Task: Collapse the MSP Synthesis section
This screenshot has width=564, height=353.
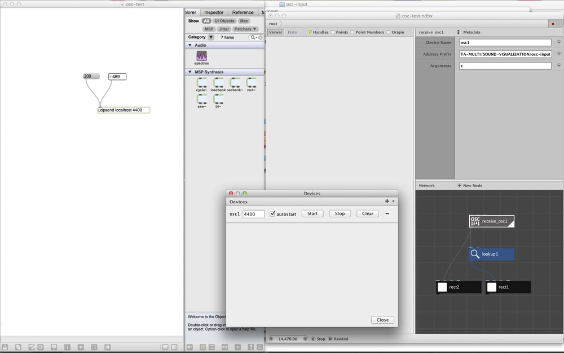Action: (x=190, y=72)
